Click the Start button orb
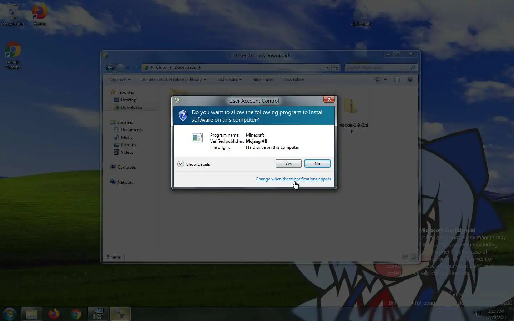This screenshot has height=321, width=514. pyautogui.click(x=10, y=314)
